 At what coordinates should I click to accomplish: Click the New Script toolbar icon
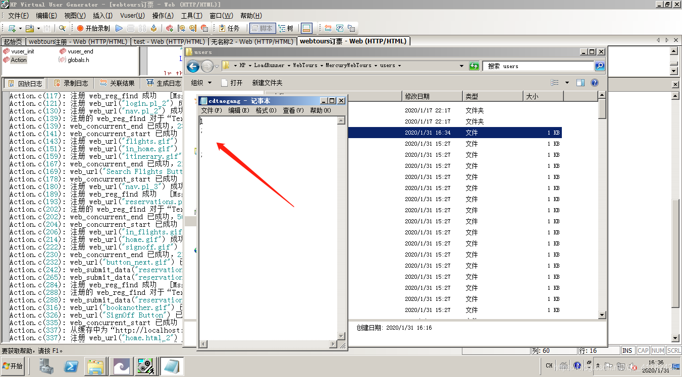click(12, 28)
